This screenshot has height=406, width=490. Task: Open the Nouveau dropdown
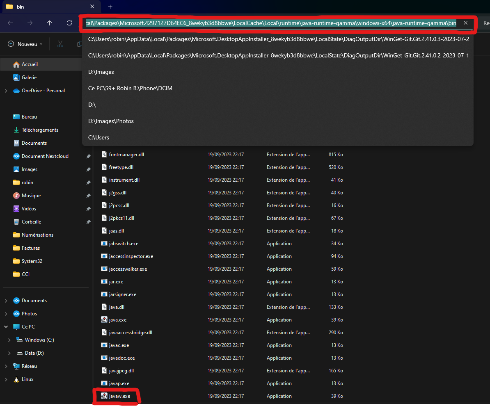click(25, 44)
